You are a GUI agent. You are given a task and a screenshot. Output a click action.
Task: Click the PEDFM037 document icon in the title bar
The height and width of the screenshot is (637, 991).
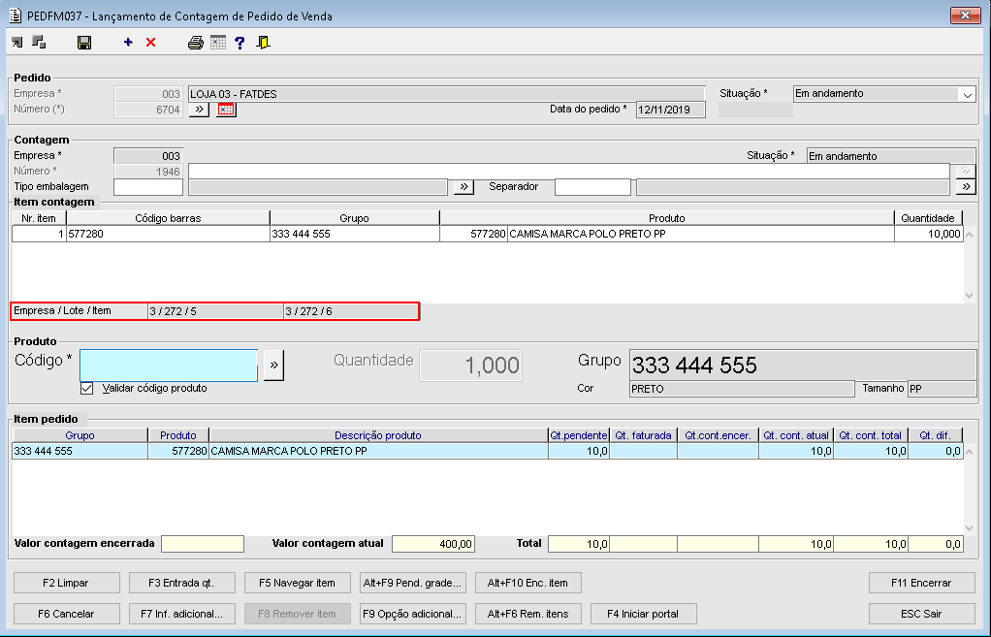[16, 16]
